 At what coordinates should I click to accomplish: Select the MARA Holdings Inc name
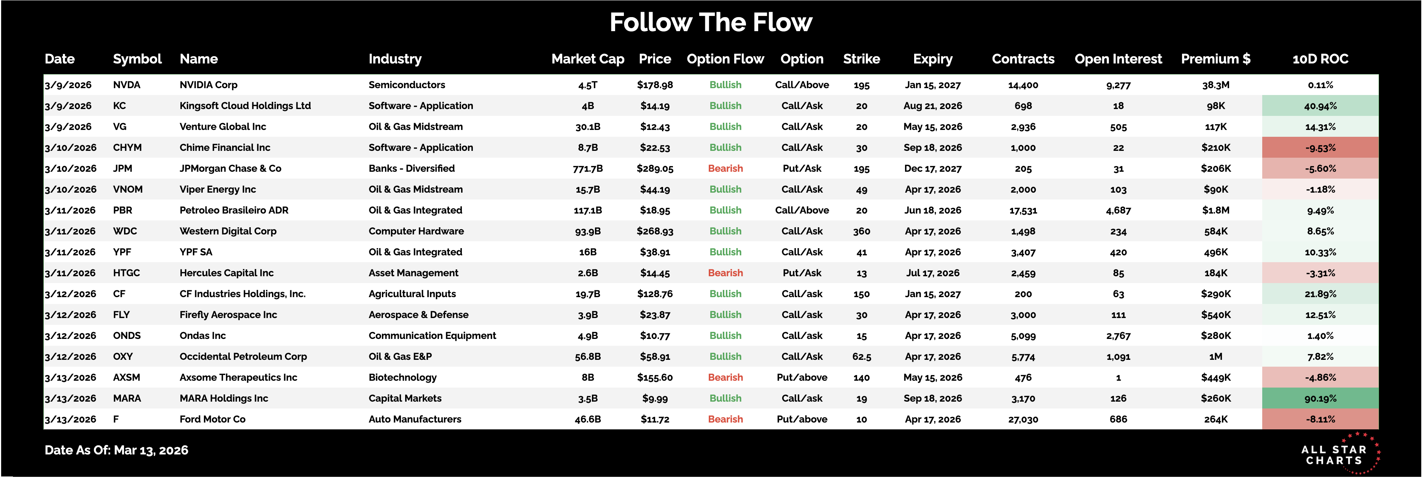224,398
